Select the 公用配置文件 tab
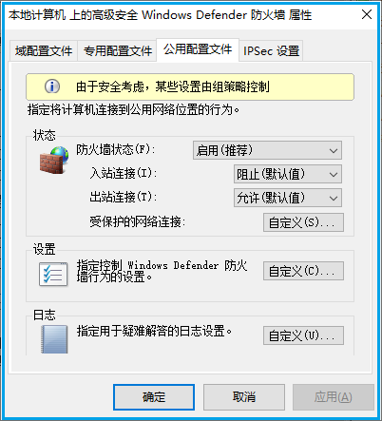Screen dimensions: 382x421 point(198,49)
